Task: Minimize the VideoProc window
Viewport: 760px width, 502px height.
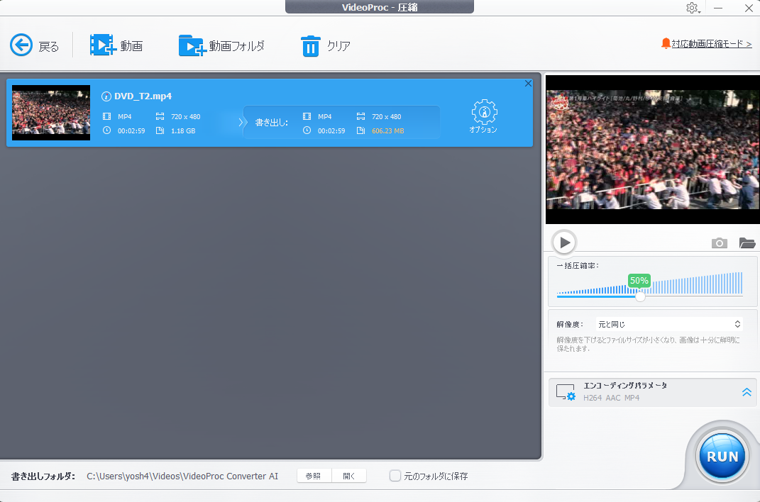Action: click(718, 8)
